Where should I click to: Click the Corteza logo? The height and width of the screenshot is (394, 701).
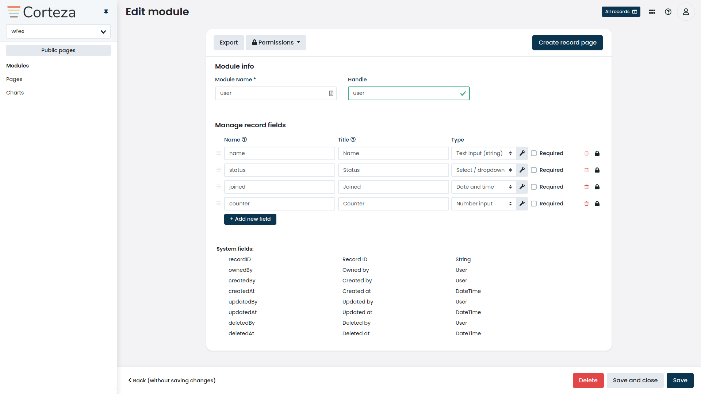[41, 12]
